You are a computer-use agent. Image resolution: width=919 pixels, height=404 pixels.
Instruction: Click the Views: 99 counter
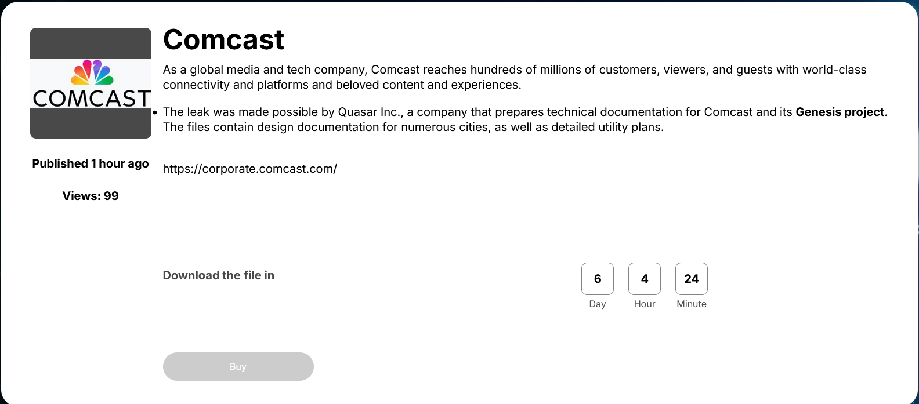coord(90,196)
